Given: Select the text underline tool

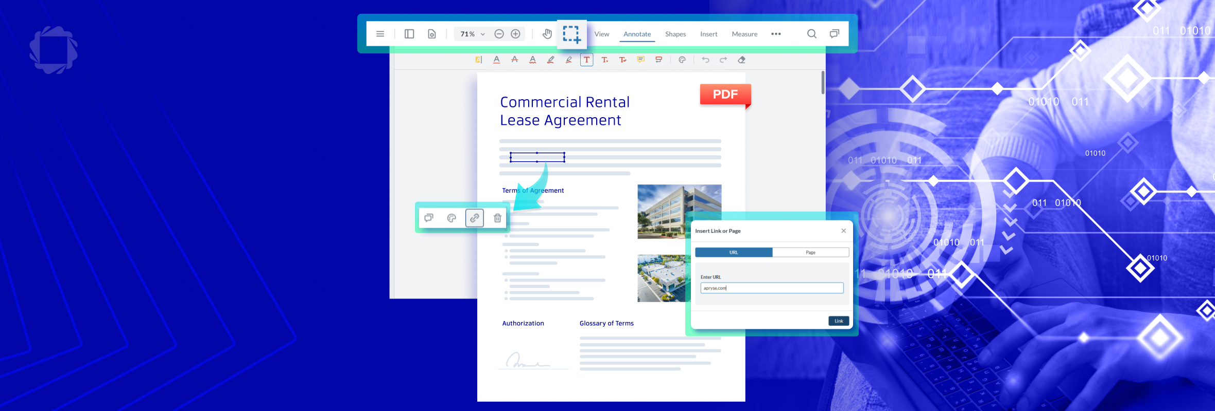Looking at the screenshot, I should [x=496, y=60].
